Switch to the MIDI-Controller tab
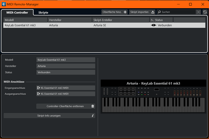 17,12
